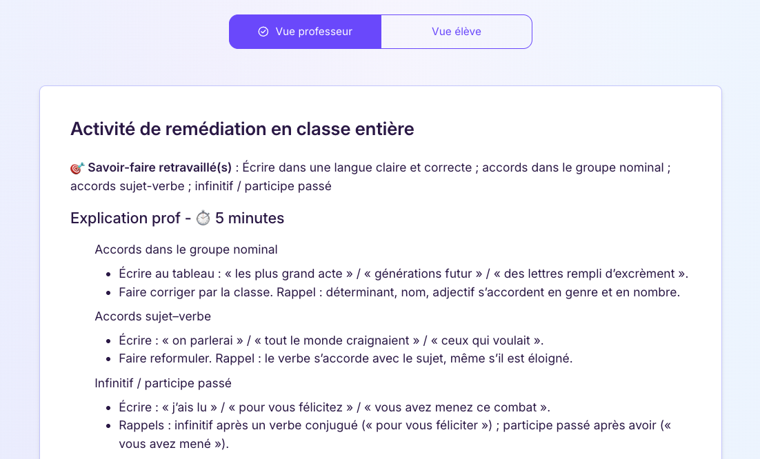Toggle the active view to student mode
Image resolution: width=760 pixels, height=459 pixels.
pos(456,31)
